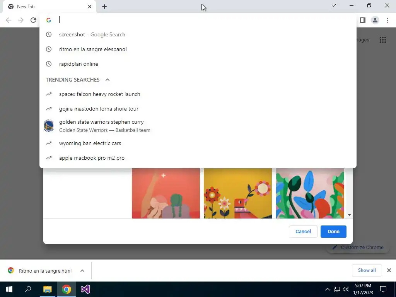Collapse the Trending Searches section

tap(108, 80)
